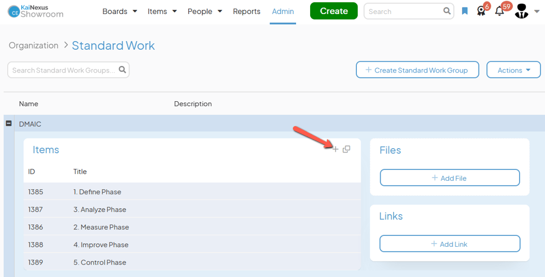This screenshot has width=545, height=277.
Task: Click the Items panel heading
Action: click(46, 150)
